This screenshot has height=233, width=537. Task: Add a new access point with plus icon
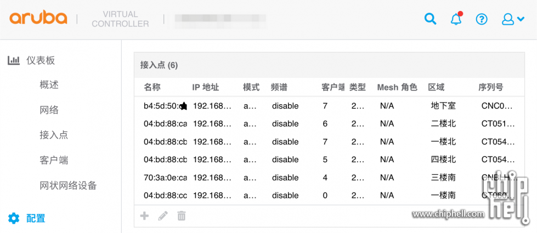click(144, 216)
